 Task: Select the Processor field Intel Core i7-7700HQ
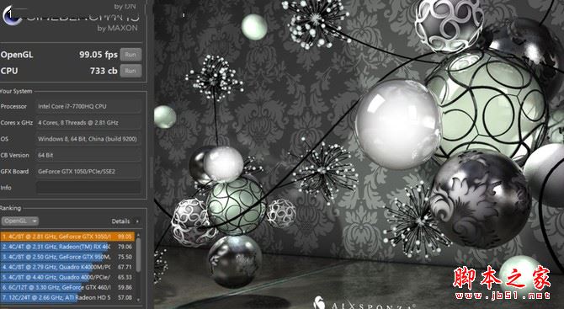point(88,106)
